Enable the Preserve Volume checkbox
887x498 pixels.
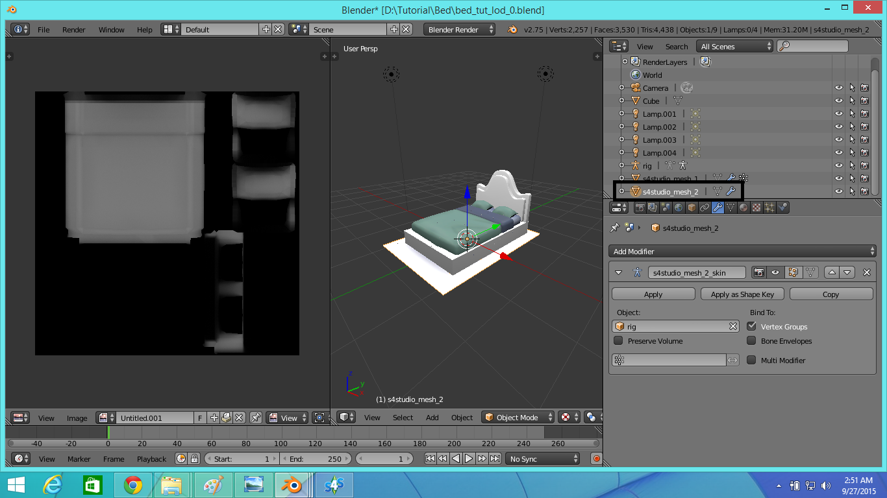tap(618, 341)
